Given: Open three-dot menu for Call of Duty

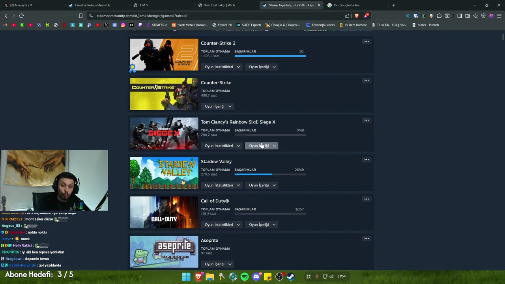Looking at the screenshot, I should [x=367, y=199].
